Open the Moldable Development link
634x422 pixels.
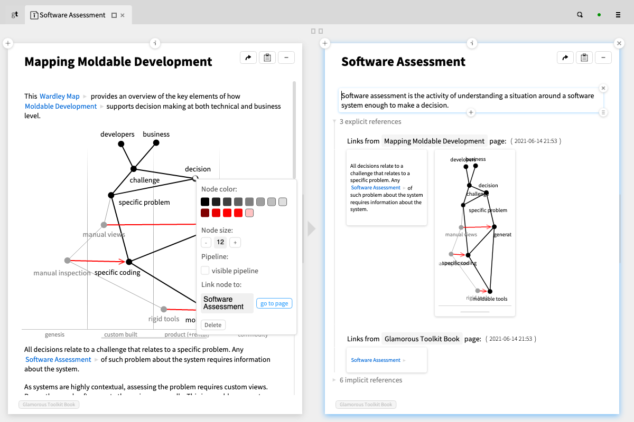61,106
